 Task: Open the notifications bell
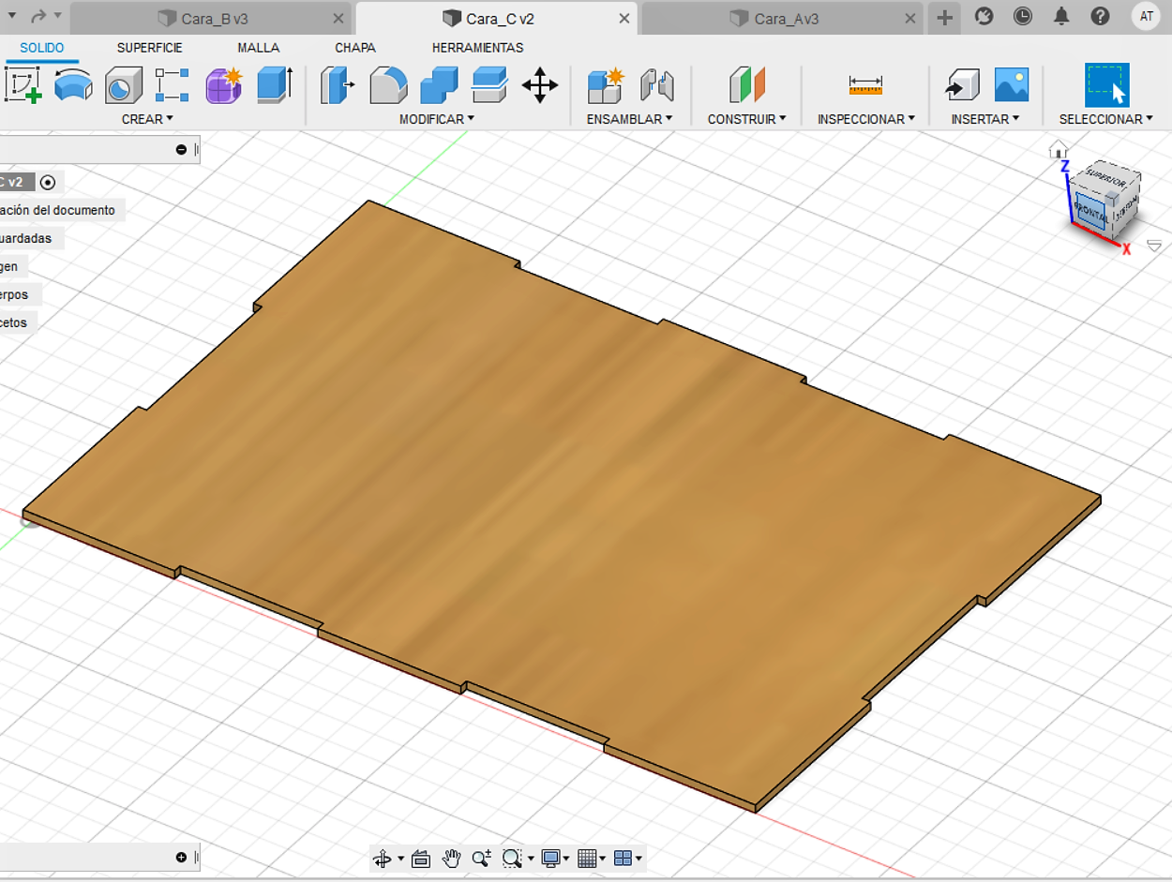(x=1061, y=16)
